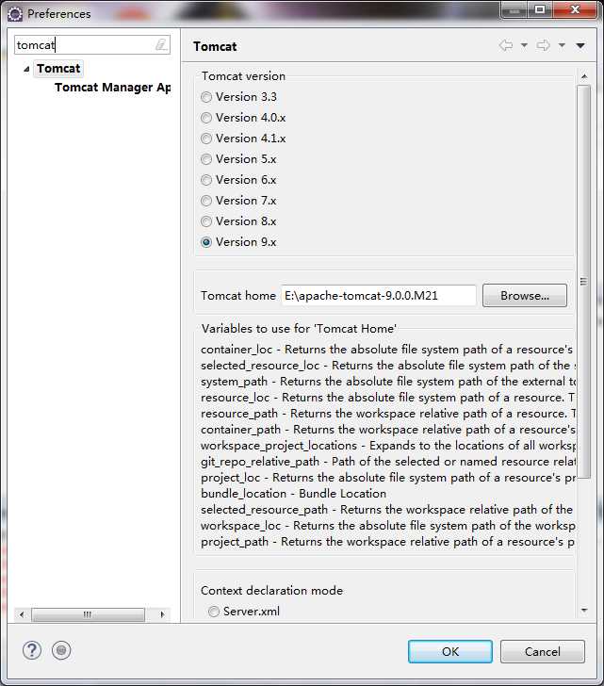Click the 'Tomcat version' group label
The image size is (604, 686).
click(243, 76)
